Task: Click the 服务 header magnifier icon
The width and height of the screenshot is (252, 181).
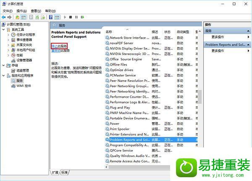Action: click(55, 25)
